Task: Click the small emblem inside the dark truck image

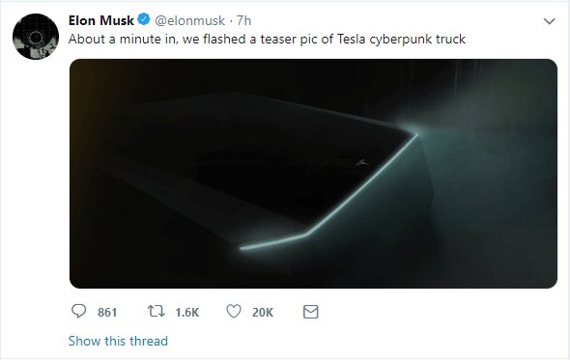Action: (x=362, y=163)
